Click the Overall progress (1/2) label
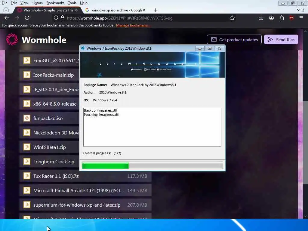This screenshot has width=308, height=231. [102, 153]
